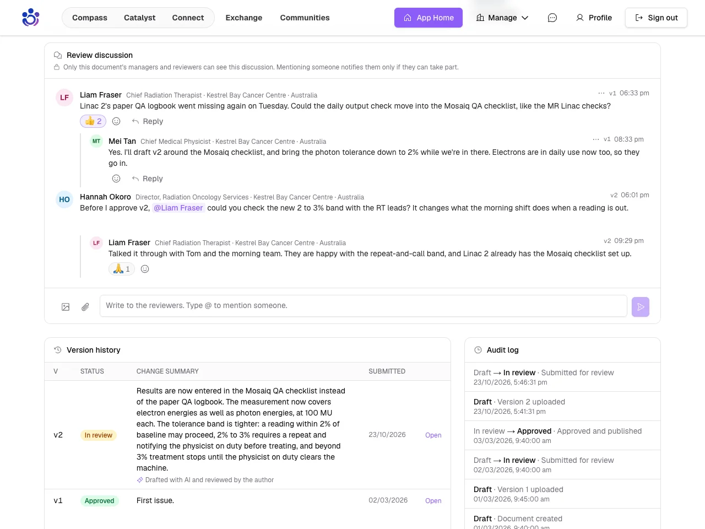The height and width of the screenshot is (529, 705).
Task: Toggle the praying hands reaction with count 1
Action: pos(122,269)
